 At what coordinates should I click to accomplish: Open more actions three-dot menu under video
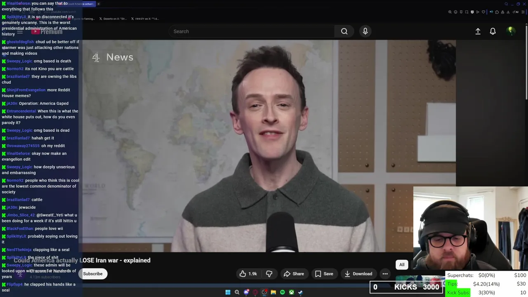click(x=385, y=273)
